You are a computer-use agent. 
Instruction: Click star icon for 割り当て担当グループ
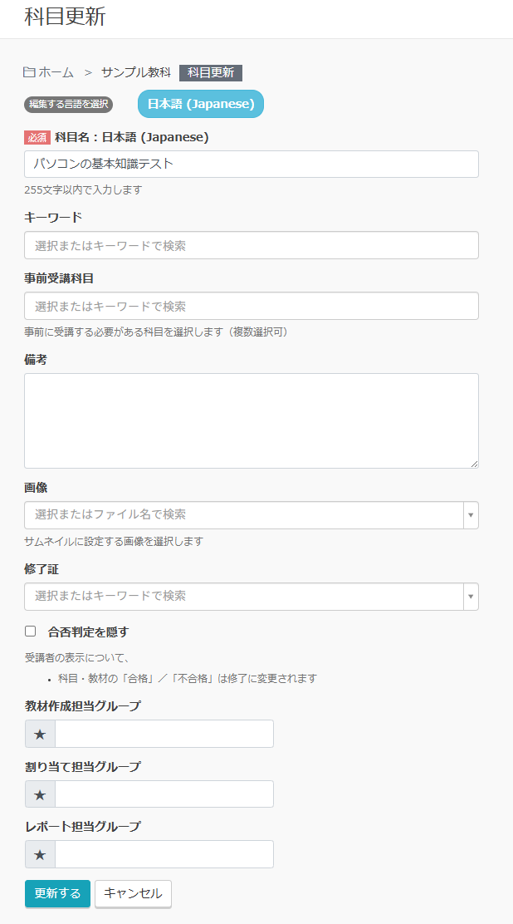point(40,794)
